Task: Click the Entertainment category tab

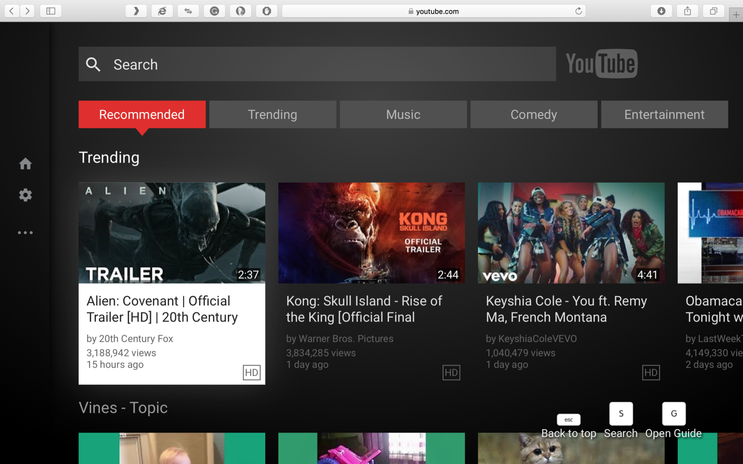Action: tap(664, 115)
